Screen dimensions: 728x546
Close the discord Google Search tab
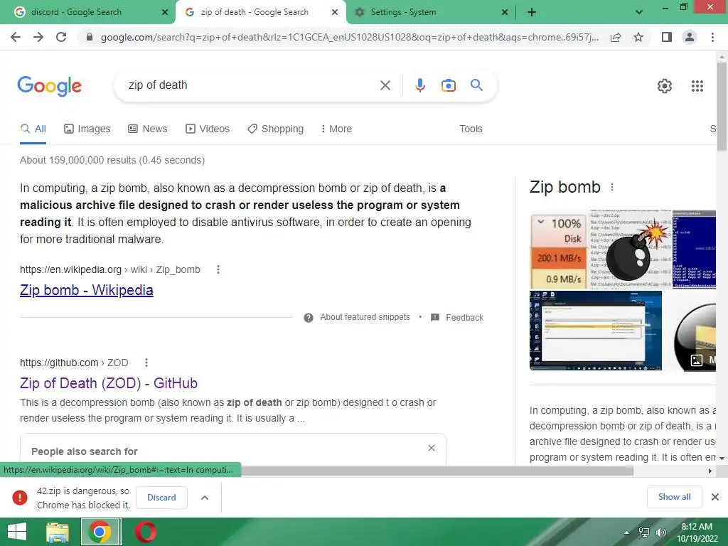165,12
